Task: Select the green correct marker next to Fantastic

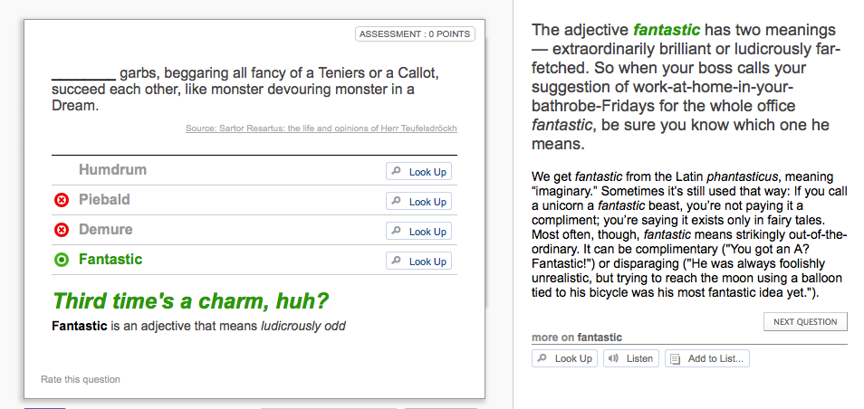Action: pos(62,260)
